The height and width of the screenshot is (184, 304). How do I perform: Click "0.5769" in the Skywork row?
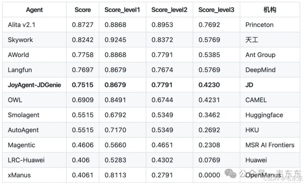click(209, 40)
